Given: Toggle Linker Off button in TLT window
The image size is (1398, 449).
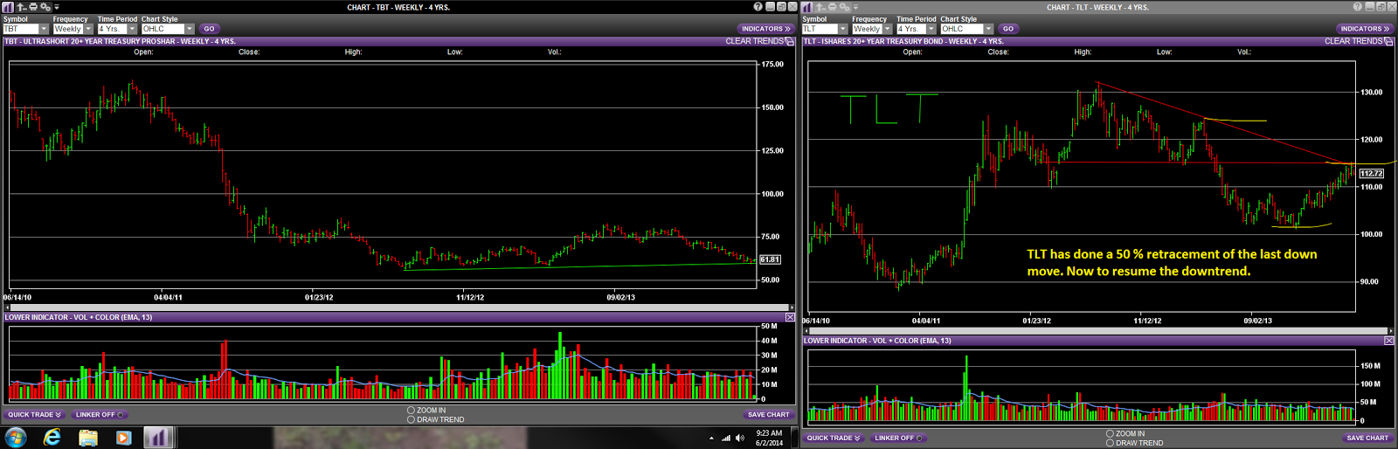Looking at the screenshot, I should tap(899, 439).
